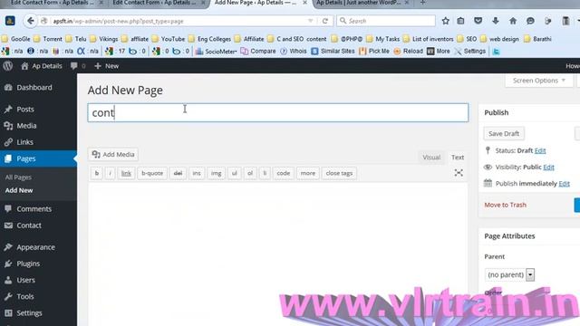580x326 pixels.
Task: Open the SEO bookmark folder
Action: coord(467,39)
